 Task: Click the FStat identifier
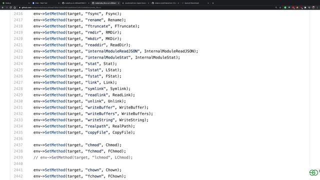(x=111, y=76)
